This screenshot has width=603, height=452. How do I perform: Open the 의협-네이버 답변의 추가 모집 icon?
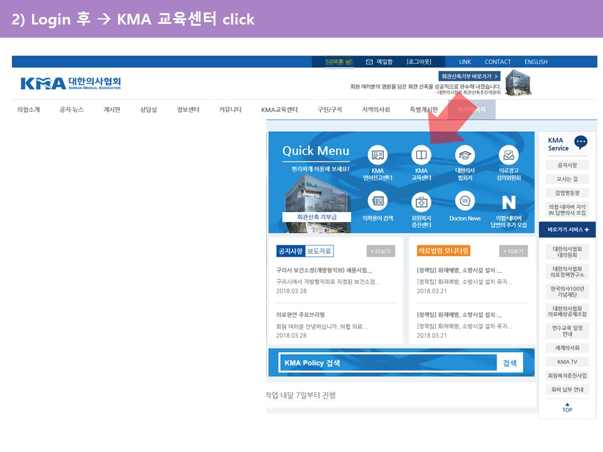tap(508, 202)
